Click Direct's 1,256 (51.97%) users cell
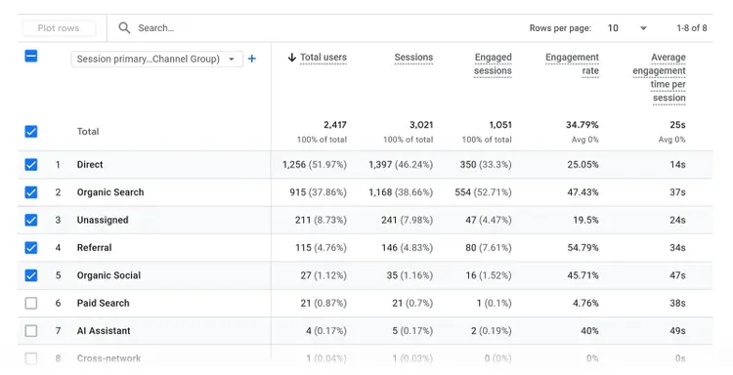The height and width of the screenshot is (375, 733). pyautogui.click(x=315, y=164)
